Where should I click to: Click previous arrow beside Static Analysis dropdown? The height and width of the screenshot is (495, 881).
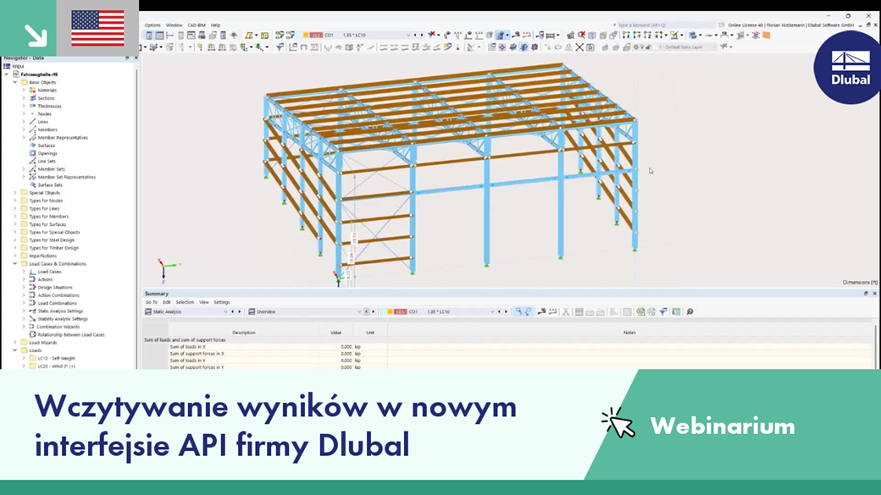coord(233,311)
